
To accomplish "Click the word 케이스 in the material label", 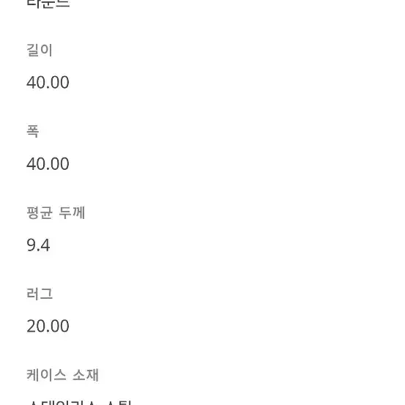I will 46,375.
